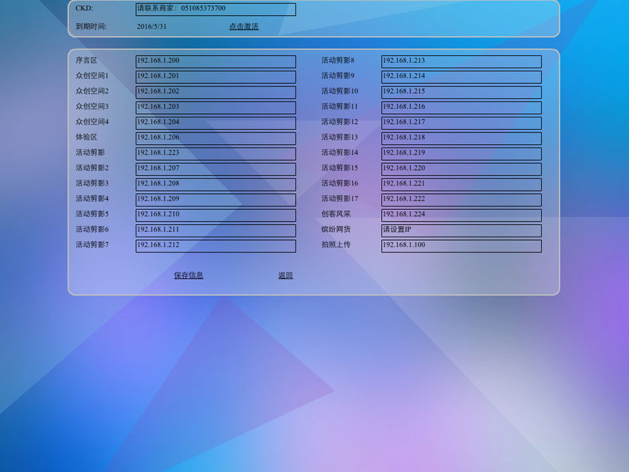Screen dimensions: 629x472
Task: Select the 序言区 IP field
Action: pos(216,62)
